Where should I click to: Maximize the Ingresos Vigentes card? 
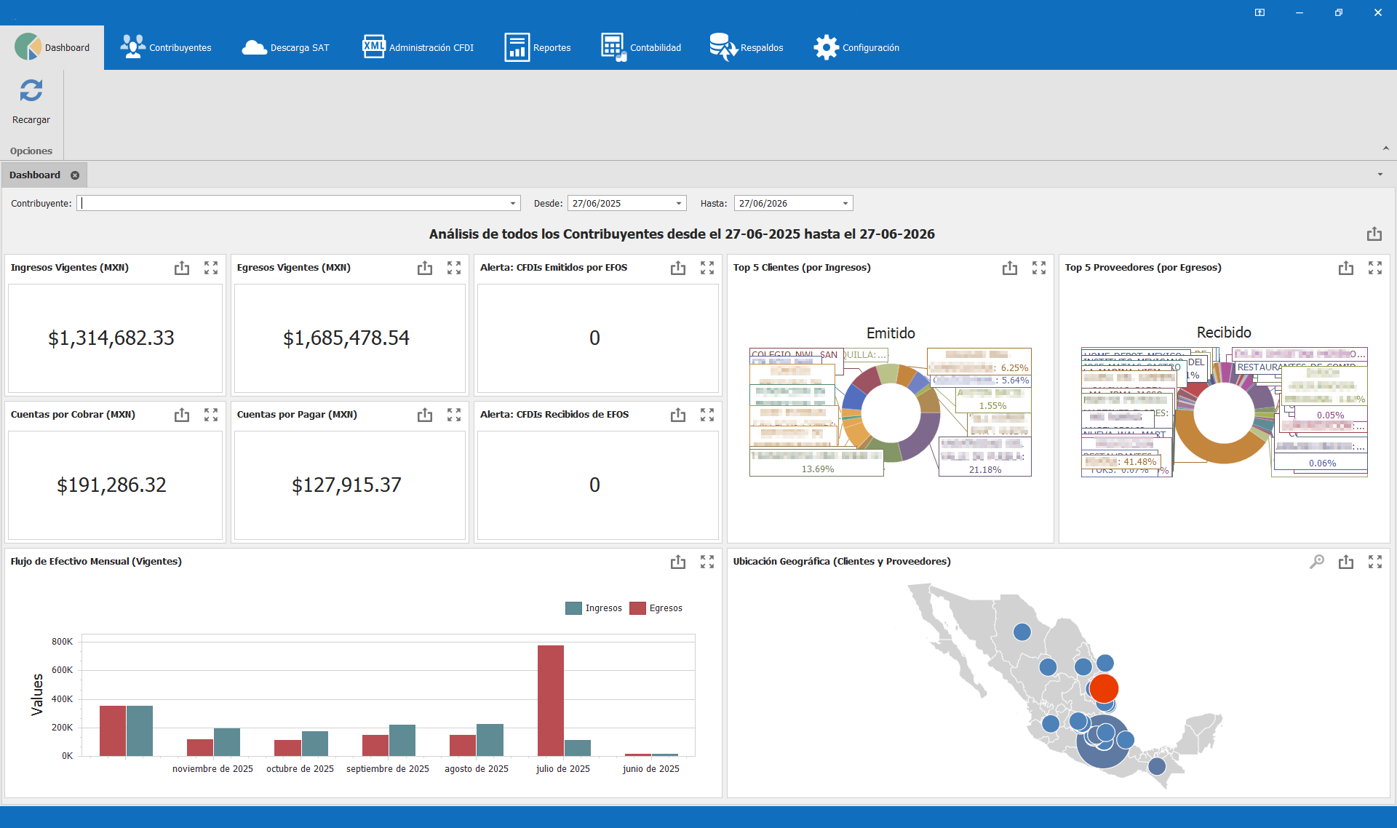211,268
